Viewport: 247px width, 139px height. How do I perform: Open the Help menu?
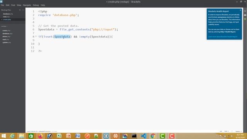pyautogui.click(x=43, y=5)
